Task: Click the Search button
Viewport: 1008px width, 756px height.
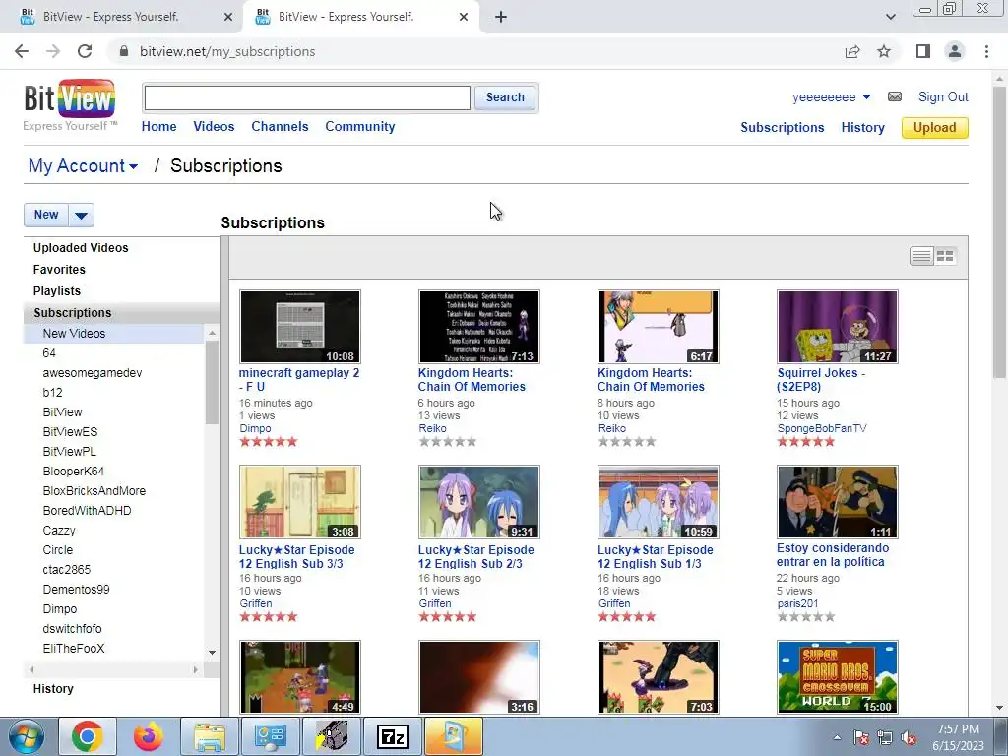Action: point(505,97)
